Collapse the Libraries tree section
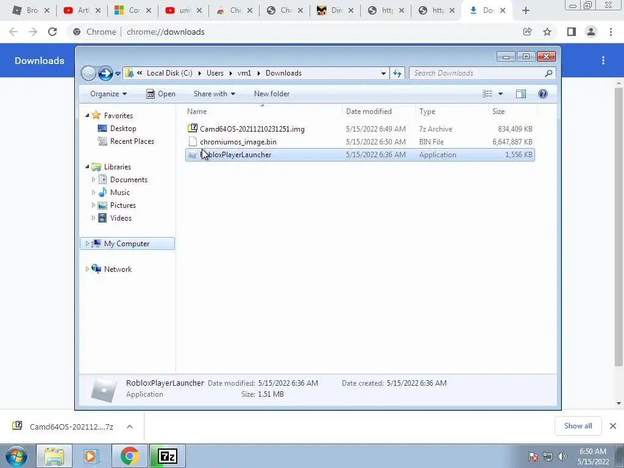 point(87,167)
